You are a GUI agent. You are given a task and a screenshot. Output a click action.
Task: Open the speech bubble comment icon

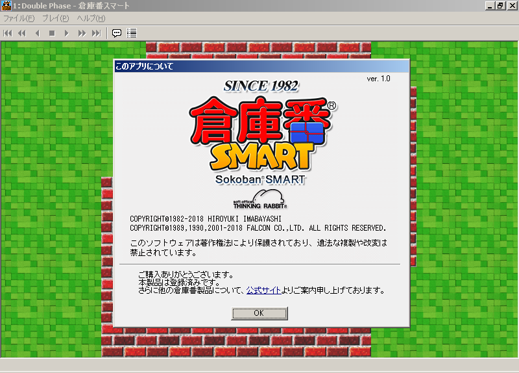click(x=117, y=32)
